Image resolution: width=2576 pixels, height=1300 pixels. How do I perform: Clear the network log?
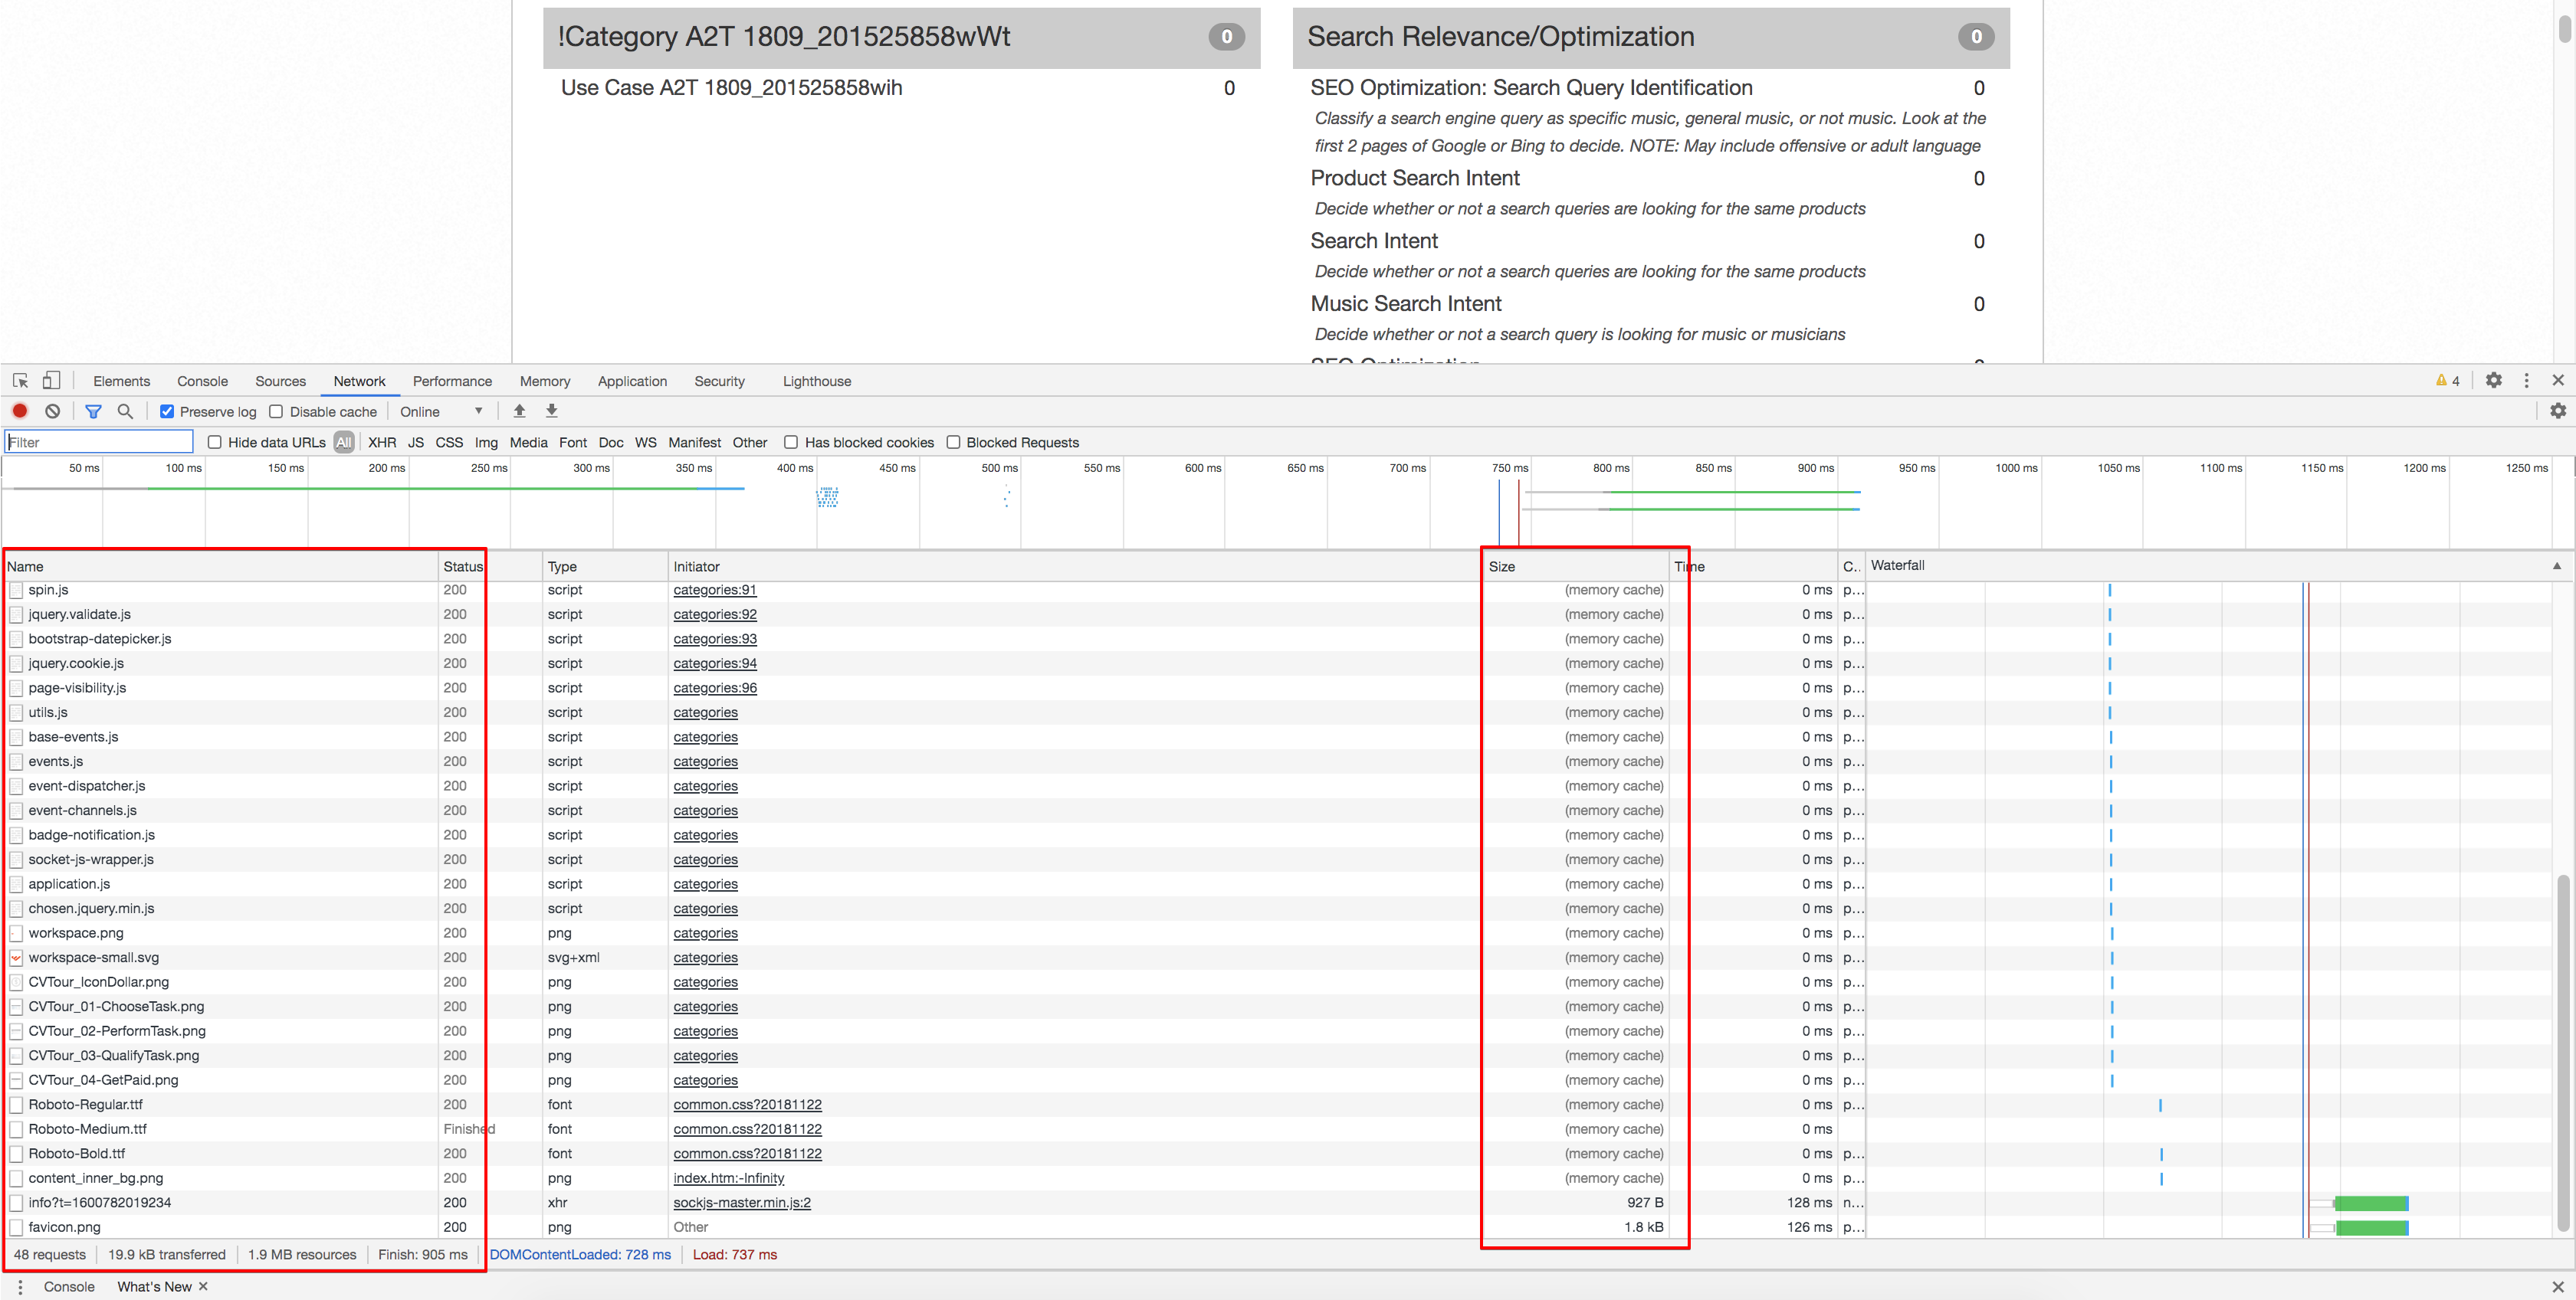53,411
